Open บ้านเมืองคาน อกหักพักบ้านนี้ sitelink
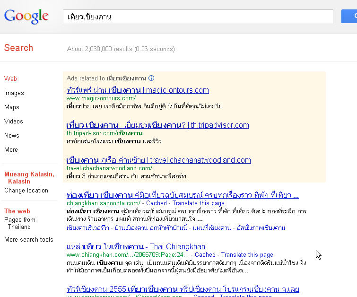The height and width of the screenshot is (297, 357). point(151,228)
